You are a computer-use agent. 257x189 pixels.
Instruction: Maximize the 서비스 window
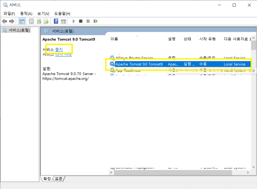234,5
